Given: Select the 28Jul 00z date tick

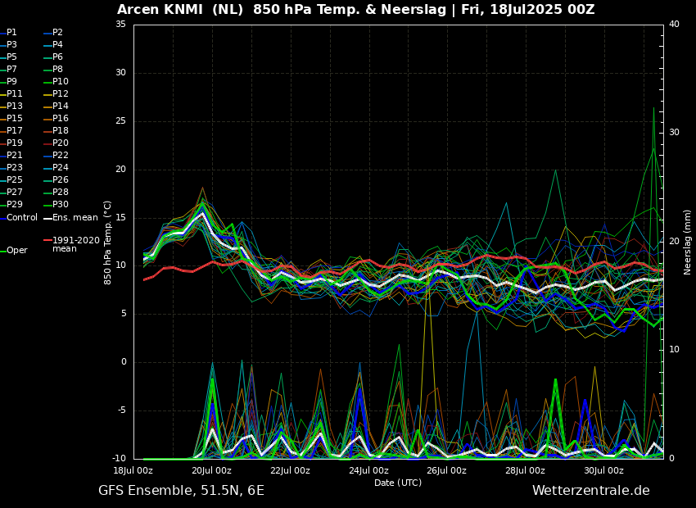Looking at the screenshot, I should click(x=525, y=471).
